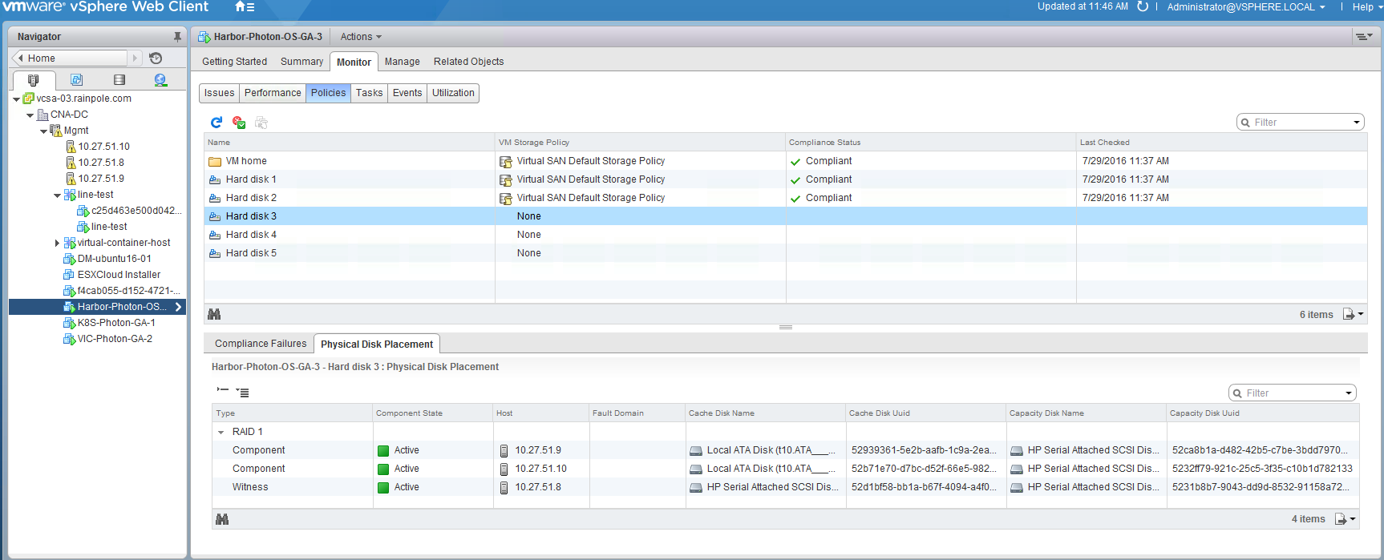The height and width of the screenshot is (560, 1384).
Task: Collapse all rows in disk placement tree
Action: [x=223, y=391]
